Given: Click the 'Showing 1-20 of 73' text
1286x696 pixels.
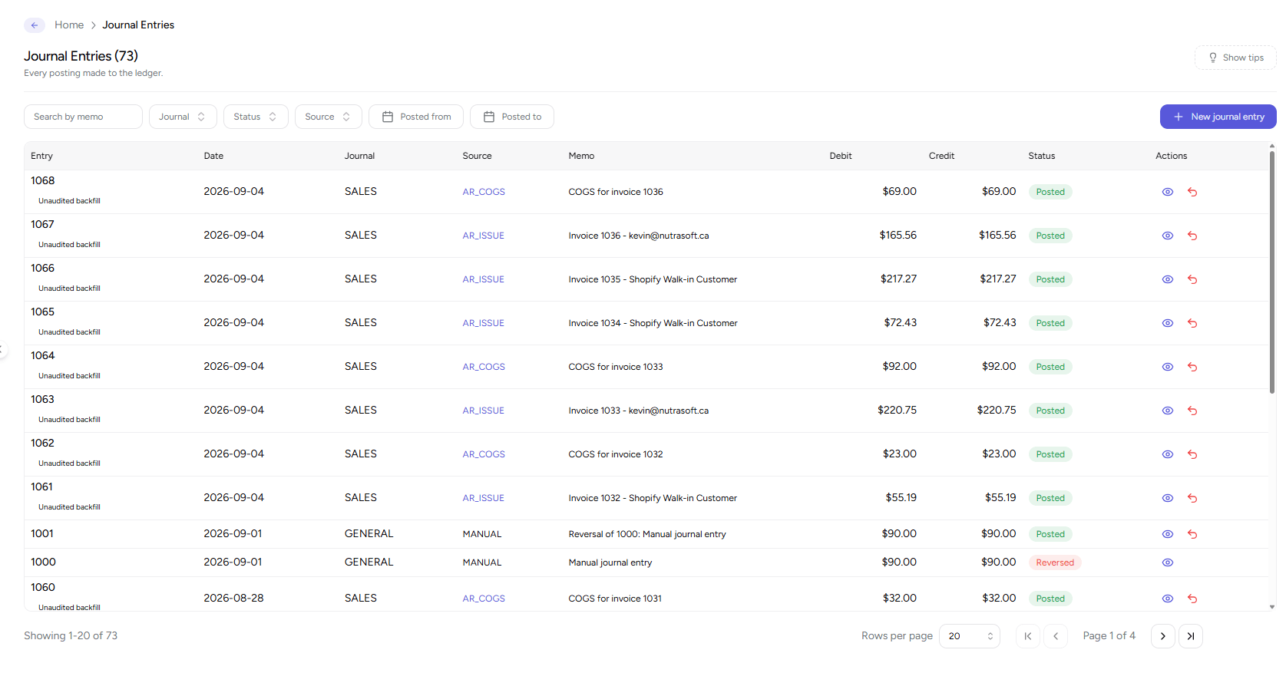Looking at the screenshot, I should click(71, 636).
